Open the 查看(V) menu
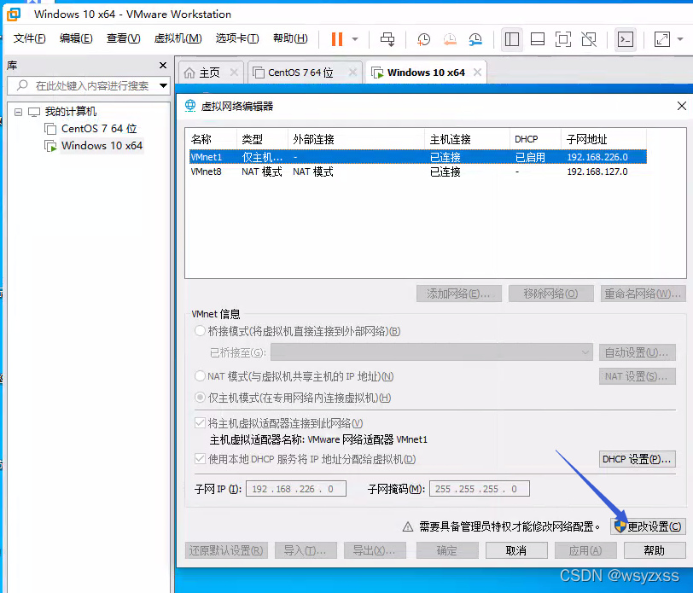 coord(123,38)
